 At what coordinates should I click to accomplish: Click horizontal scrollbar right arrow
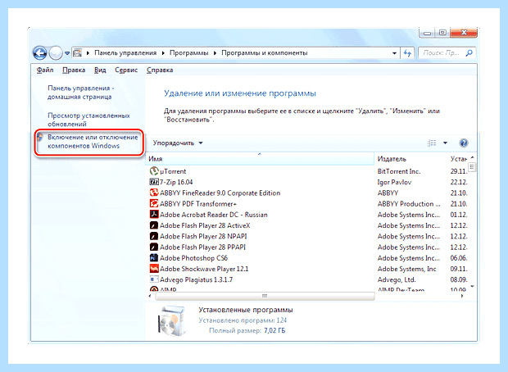coord(462,296)
